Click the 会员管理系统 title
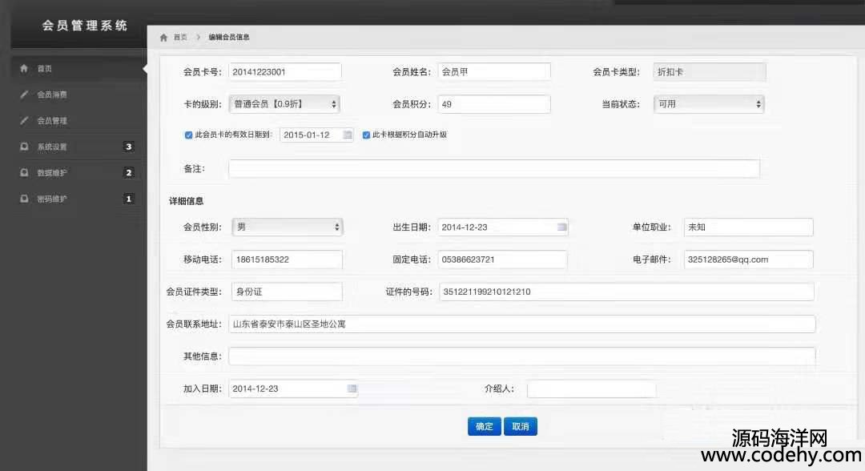865x471 pixels. coord(85,26)
